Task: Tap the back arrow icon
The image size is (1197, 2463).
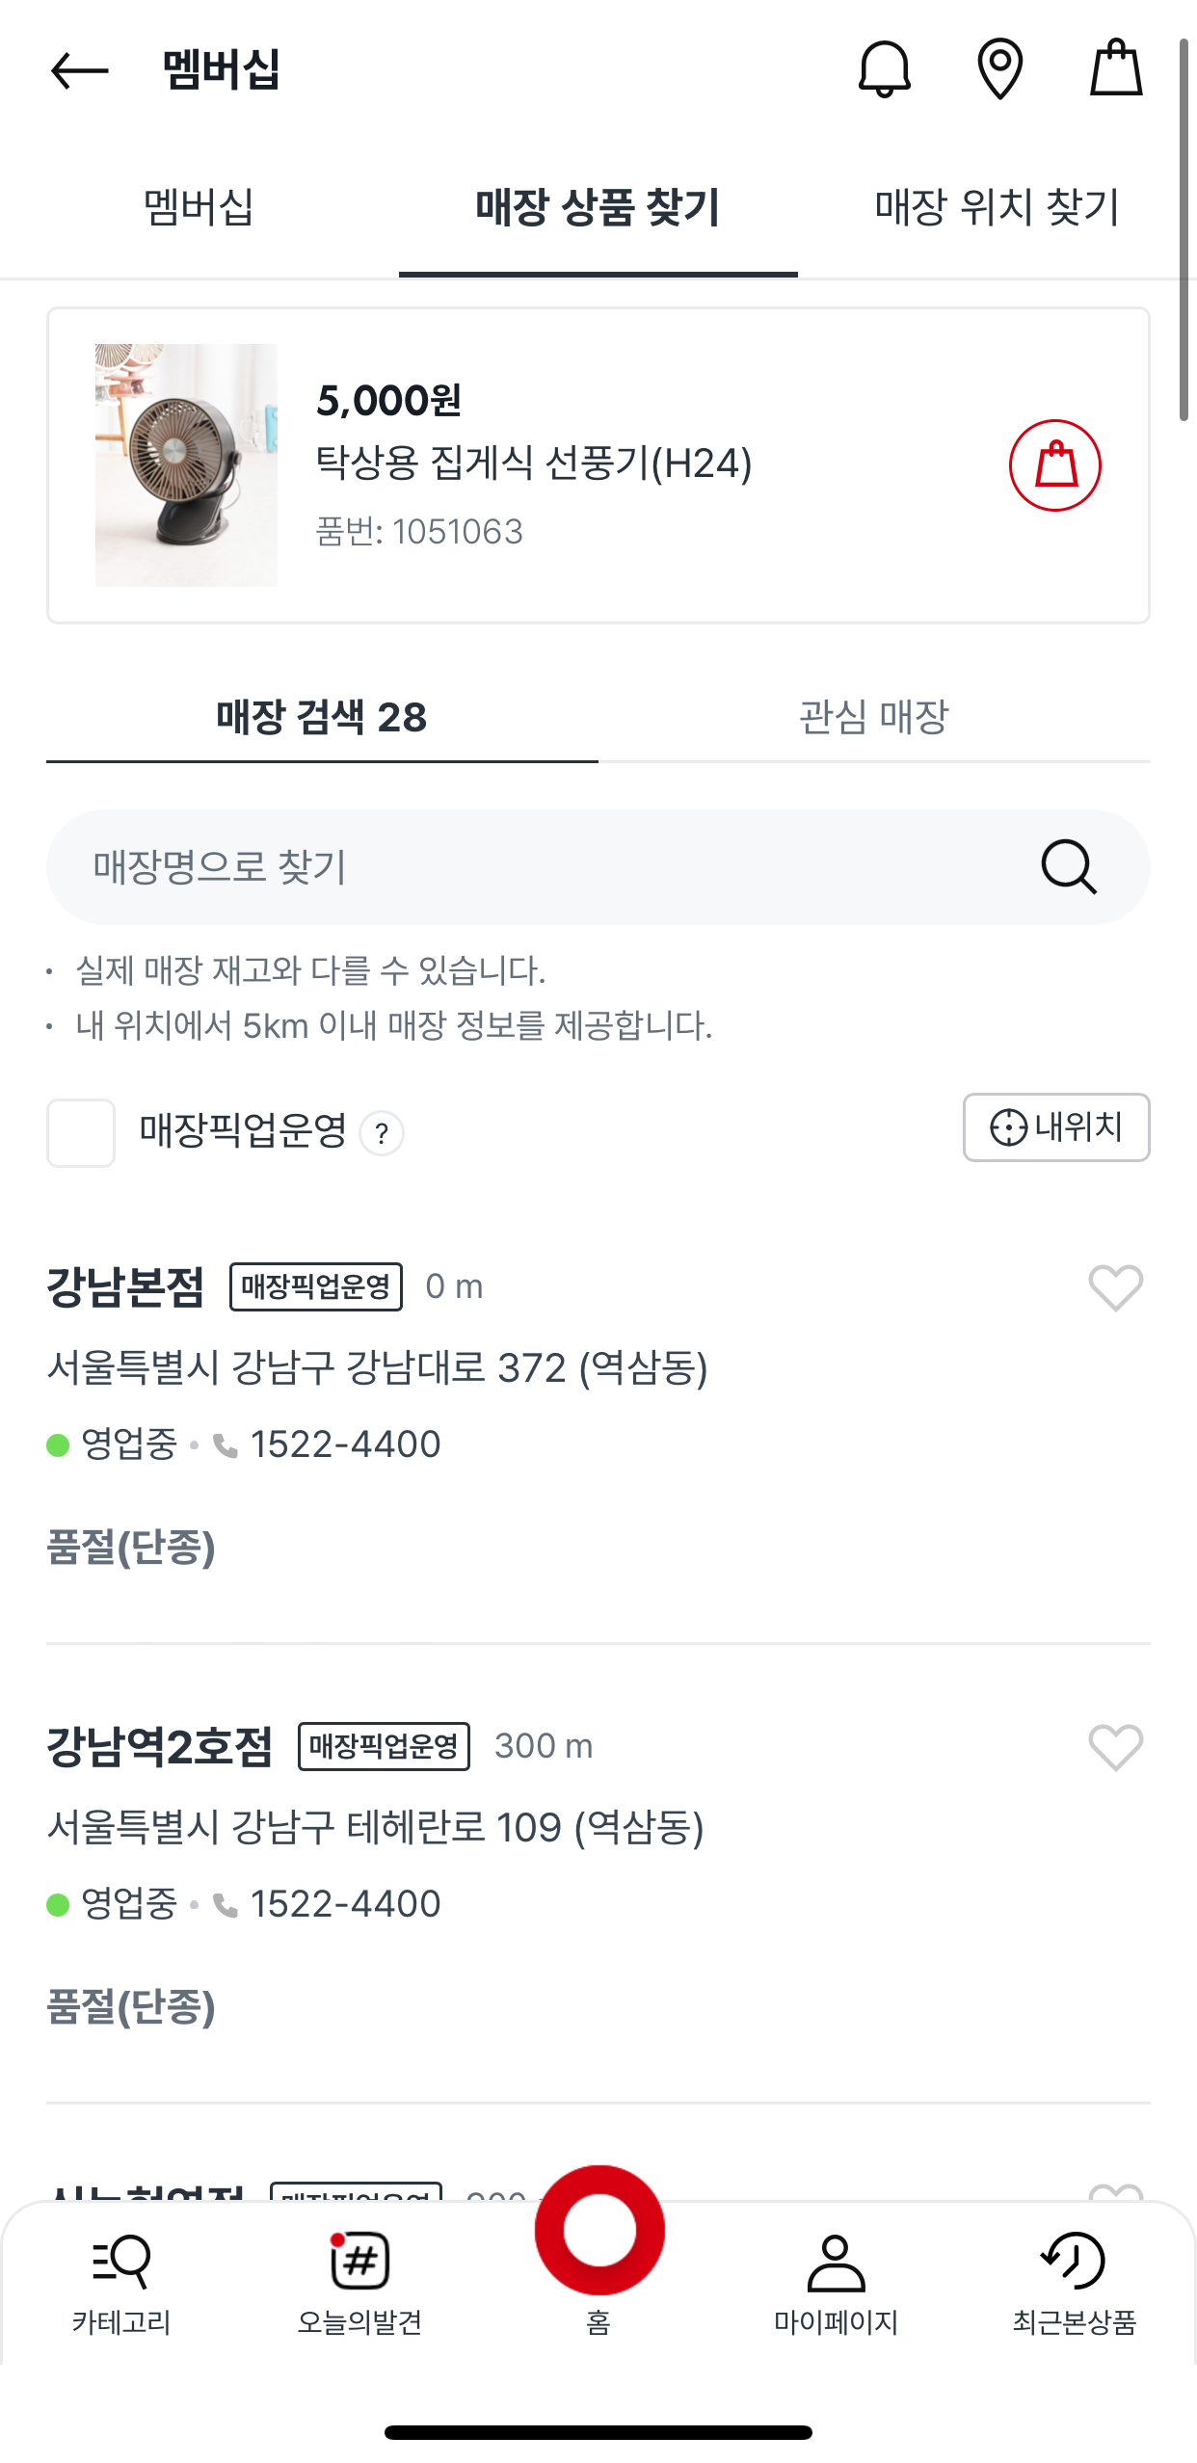Action: pos(79,70)
